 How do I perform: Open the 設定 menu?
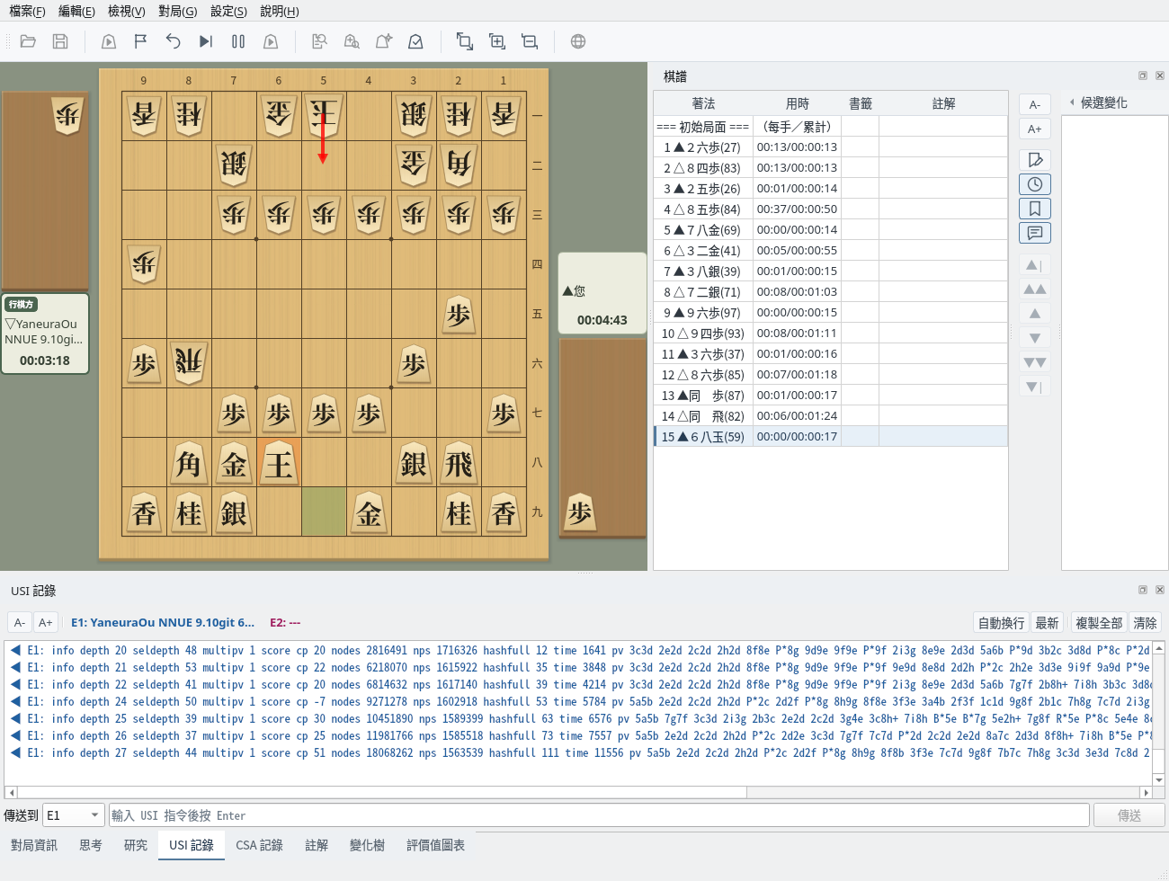[228, 11]
